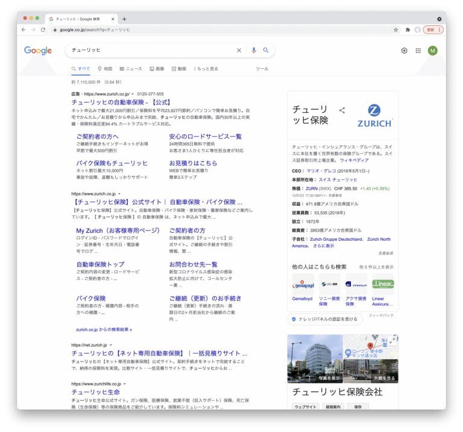Click CEO link マリオ・グレコ
Screen dimensions: 463x432
(x=321, y=171)
